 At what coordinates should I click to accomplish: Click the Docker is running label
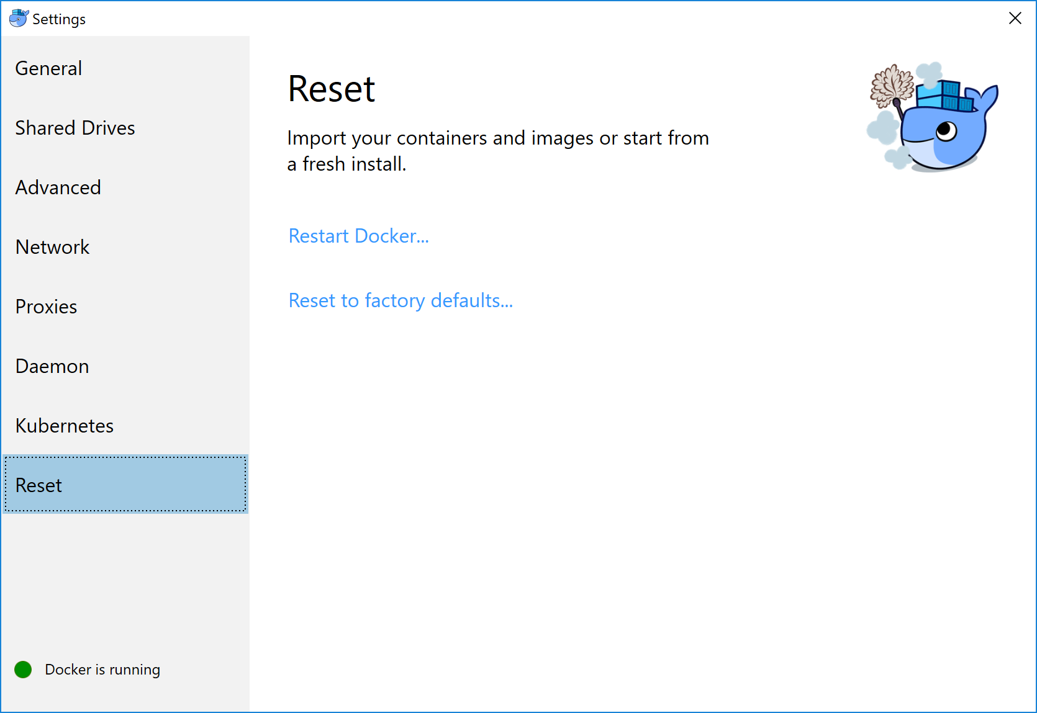tap(102, 669)
